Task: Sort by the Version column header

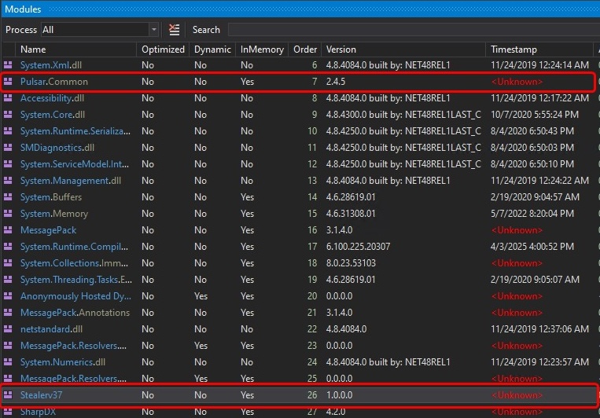Action: [341, 49]
